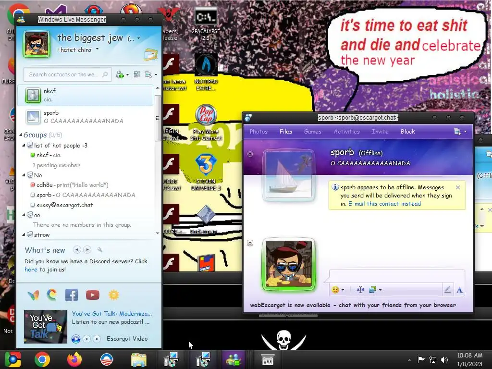Screen dimensions: 492x369
Task: Open the YouTube icon in Messenger
Action: pyautogui.click(x=93, y=295)
